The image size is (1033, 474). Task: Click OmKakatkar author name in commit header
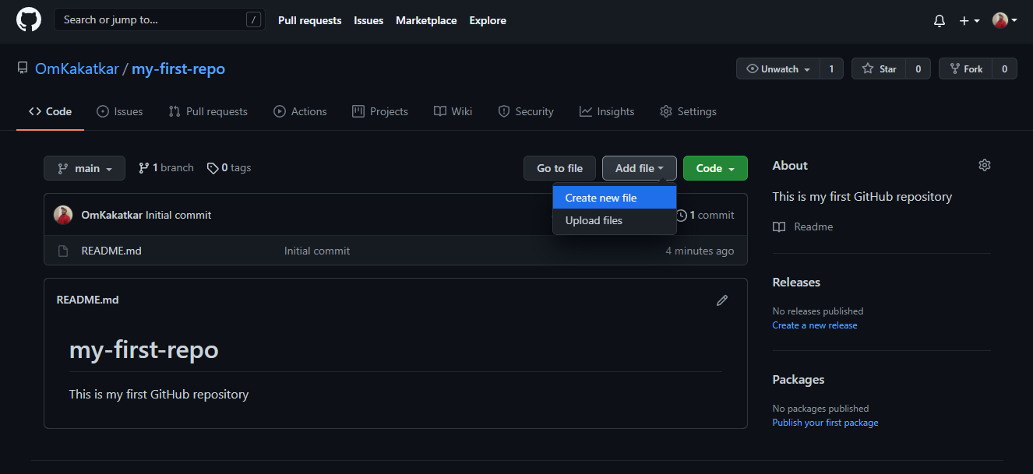tap(112, 215)
